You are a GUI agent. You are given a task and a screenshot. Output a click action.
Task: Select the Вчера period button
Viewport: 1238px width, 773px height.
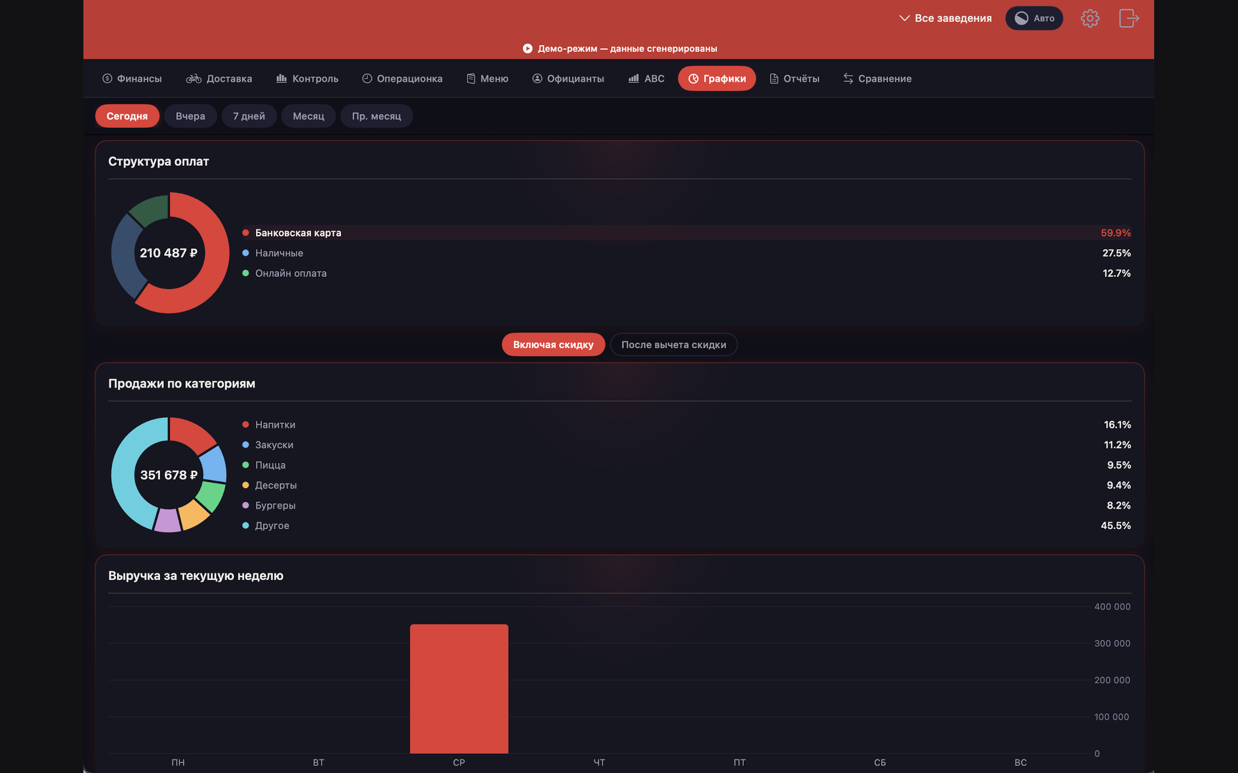coord(190,116)
